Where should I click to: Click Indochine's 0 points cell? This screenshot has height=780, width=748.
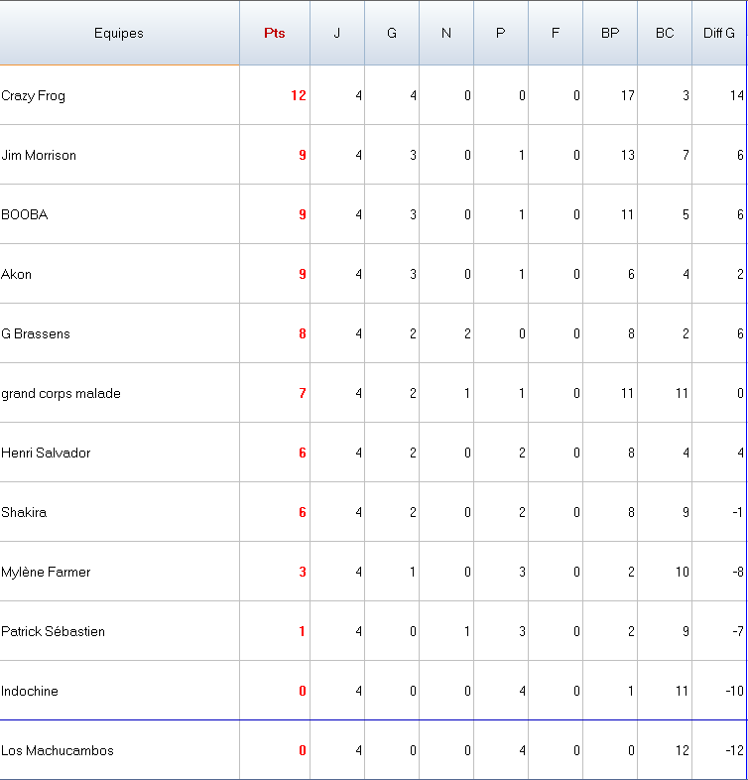click(275, 691)
